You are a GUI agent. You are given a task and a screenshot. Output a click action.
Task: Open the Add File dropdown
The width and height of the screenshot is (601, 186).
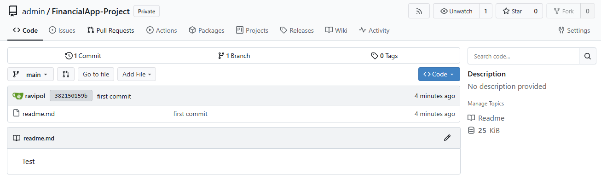(x=137, y=74)
